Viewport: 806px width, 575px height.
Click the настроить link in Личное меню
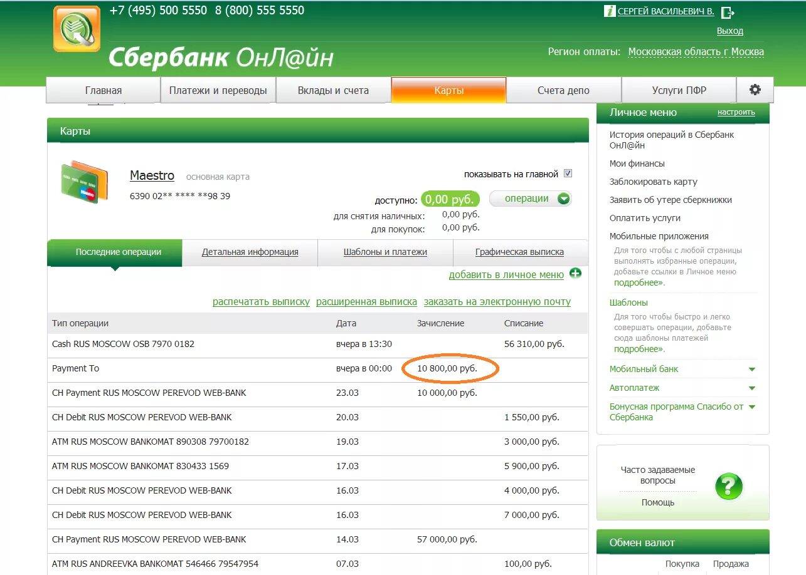point(736,112)
